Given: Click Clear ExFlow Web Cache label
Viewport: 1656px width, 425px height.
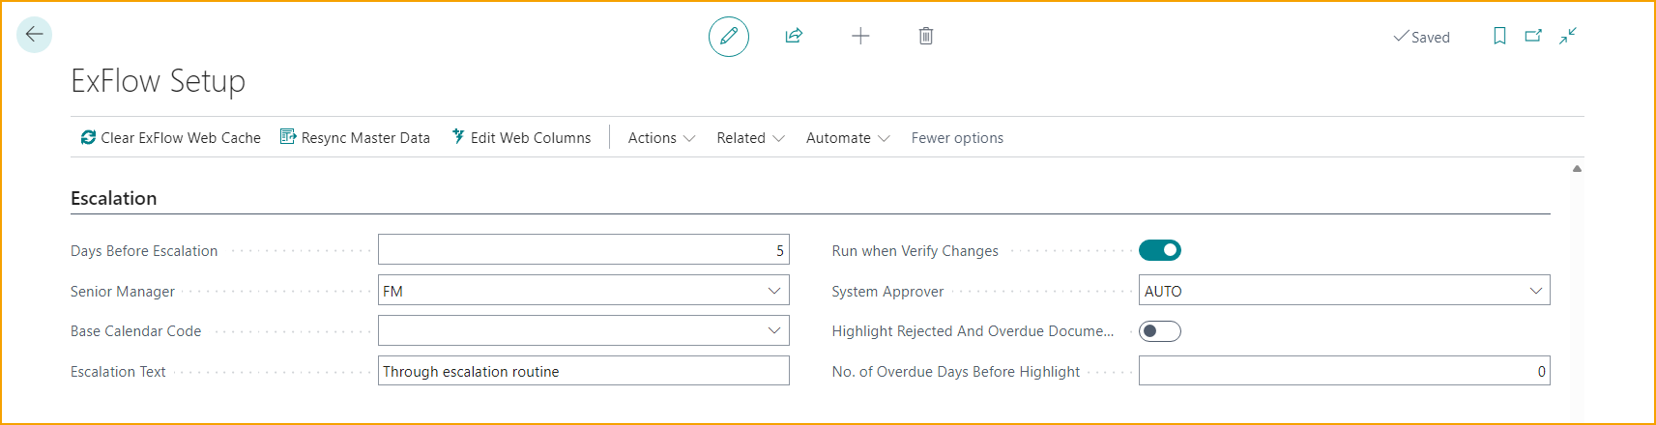Looking at the screenshot, I should [181, 138].
